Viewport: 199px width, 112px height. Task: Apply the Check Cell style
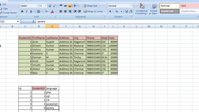[x=169, y=11]
